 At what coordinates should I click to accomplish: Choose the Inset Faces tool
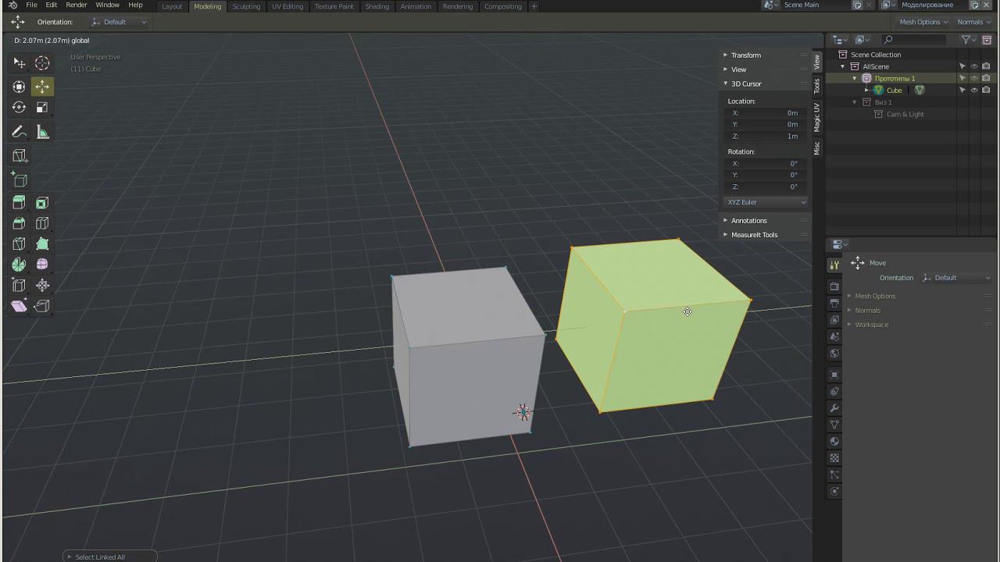42,203
